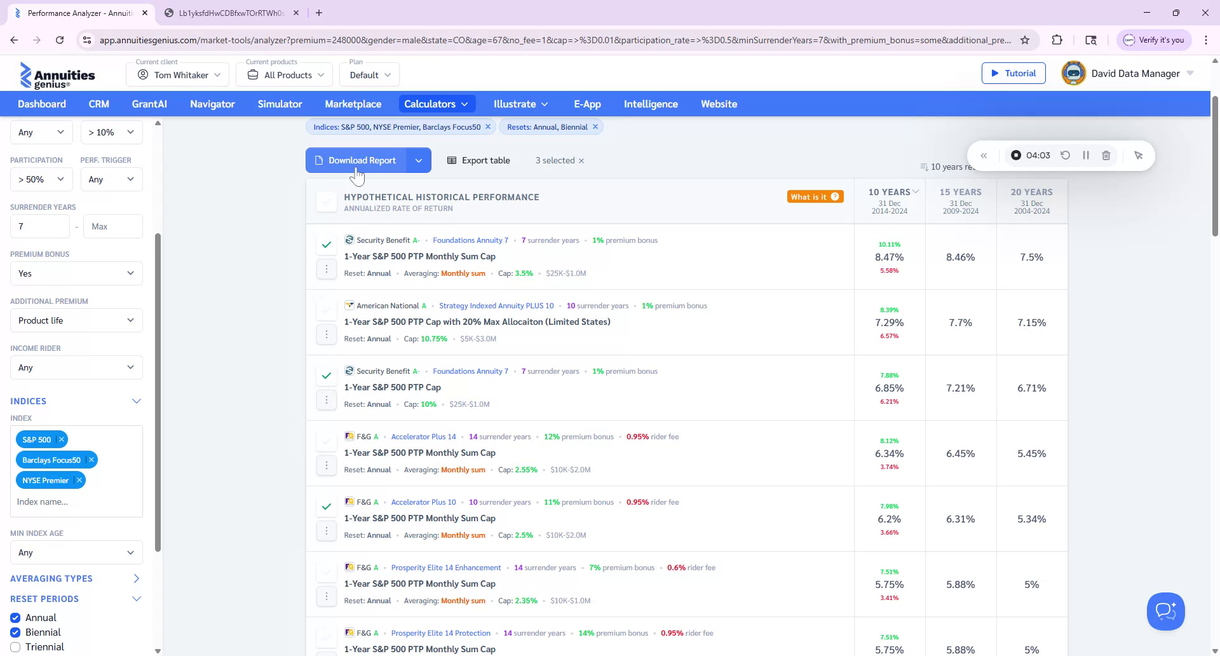
Task: Restart the screen recording
Action: pos(1066,155)
